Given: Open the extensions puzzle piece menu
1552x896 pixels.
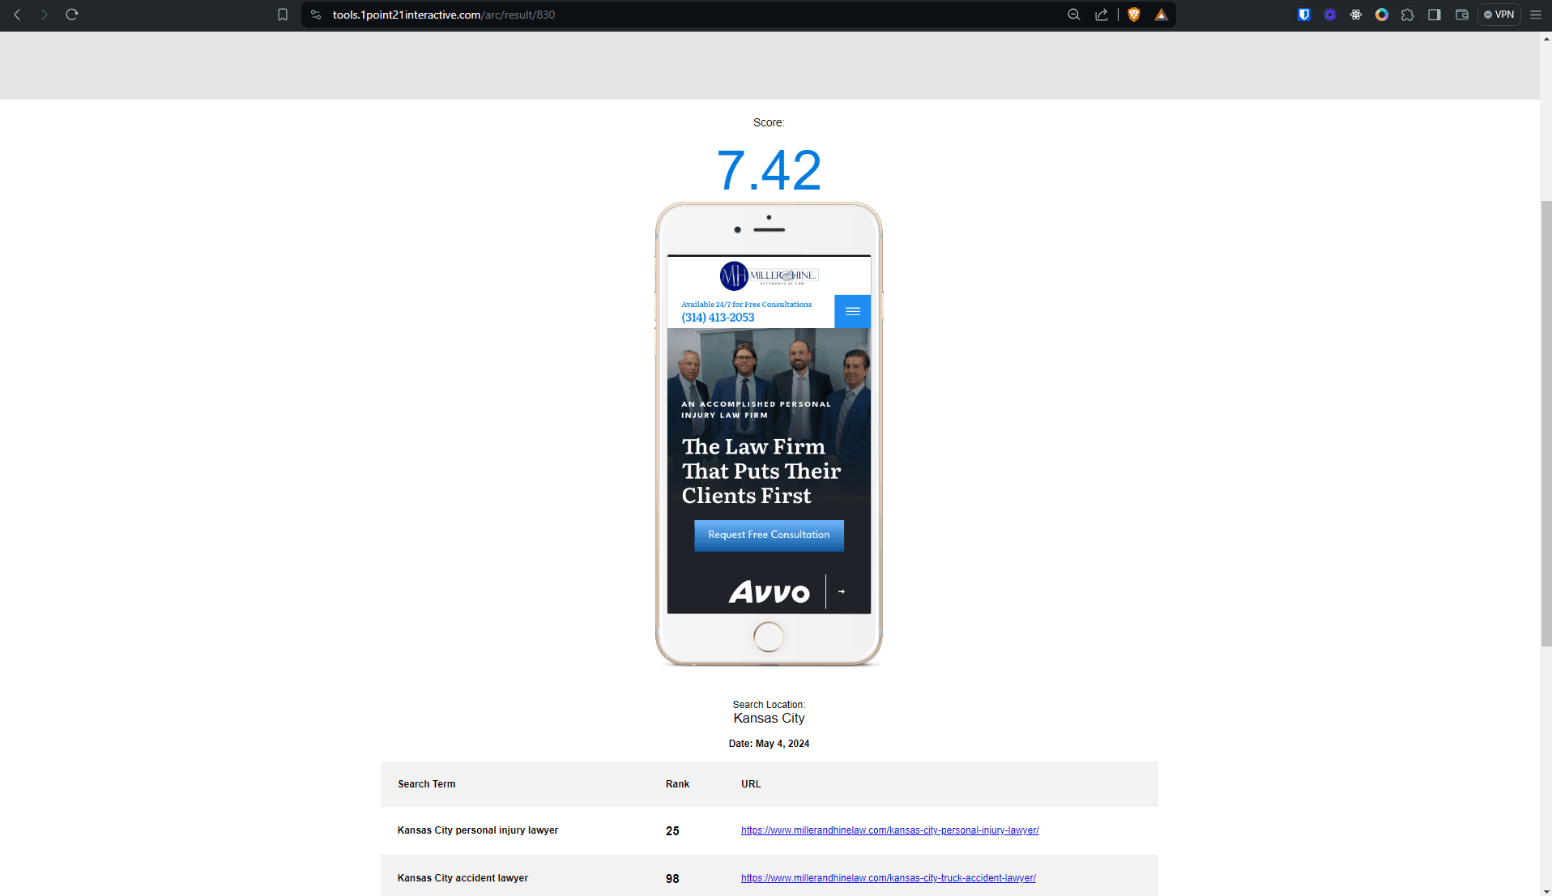Looking at the screenshot, I should 1408,15.
